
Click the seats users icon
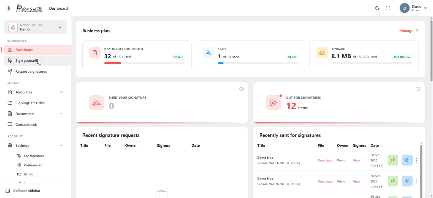[208, 53]
